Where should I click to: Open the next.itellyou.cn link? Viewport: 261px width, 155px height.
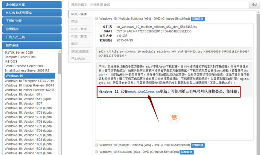(144, 91)
